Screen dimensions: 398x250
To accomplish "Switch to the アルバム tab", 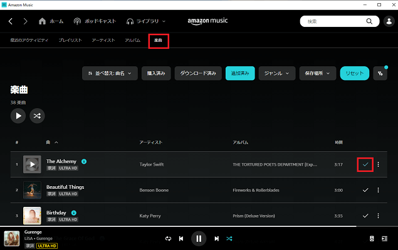I will tap(132, 40).
